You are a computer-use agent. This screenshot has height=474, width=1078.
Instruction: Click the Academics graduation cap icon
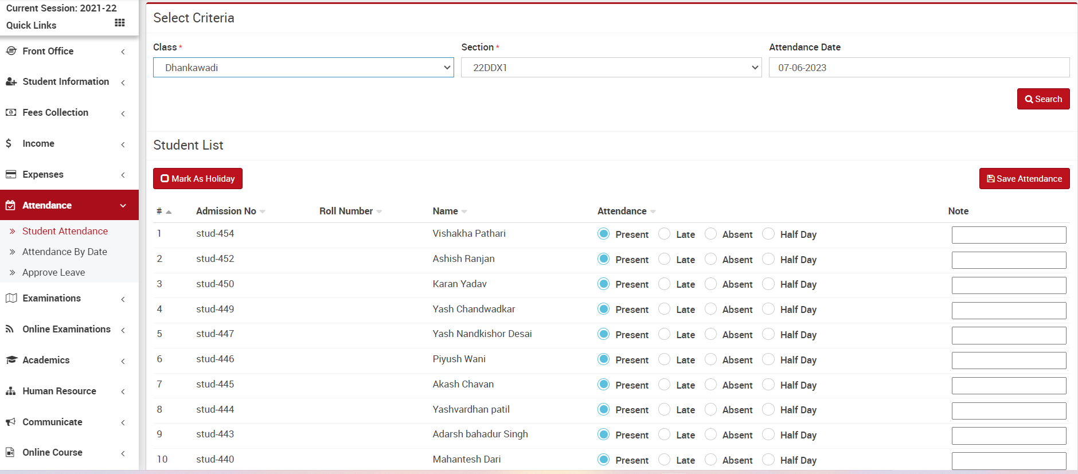click(11, 360)
